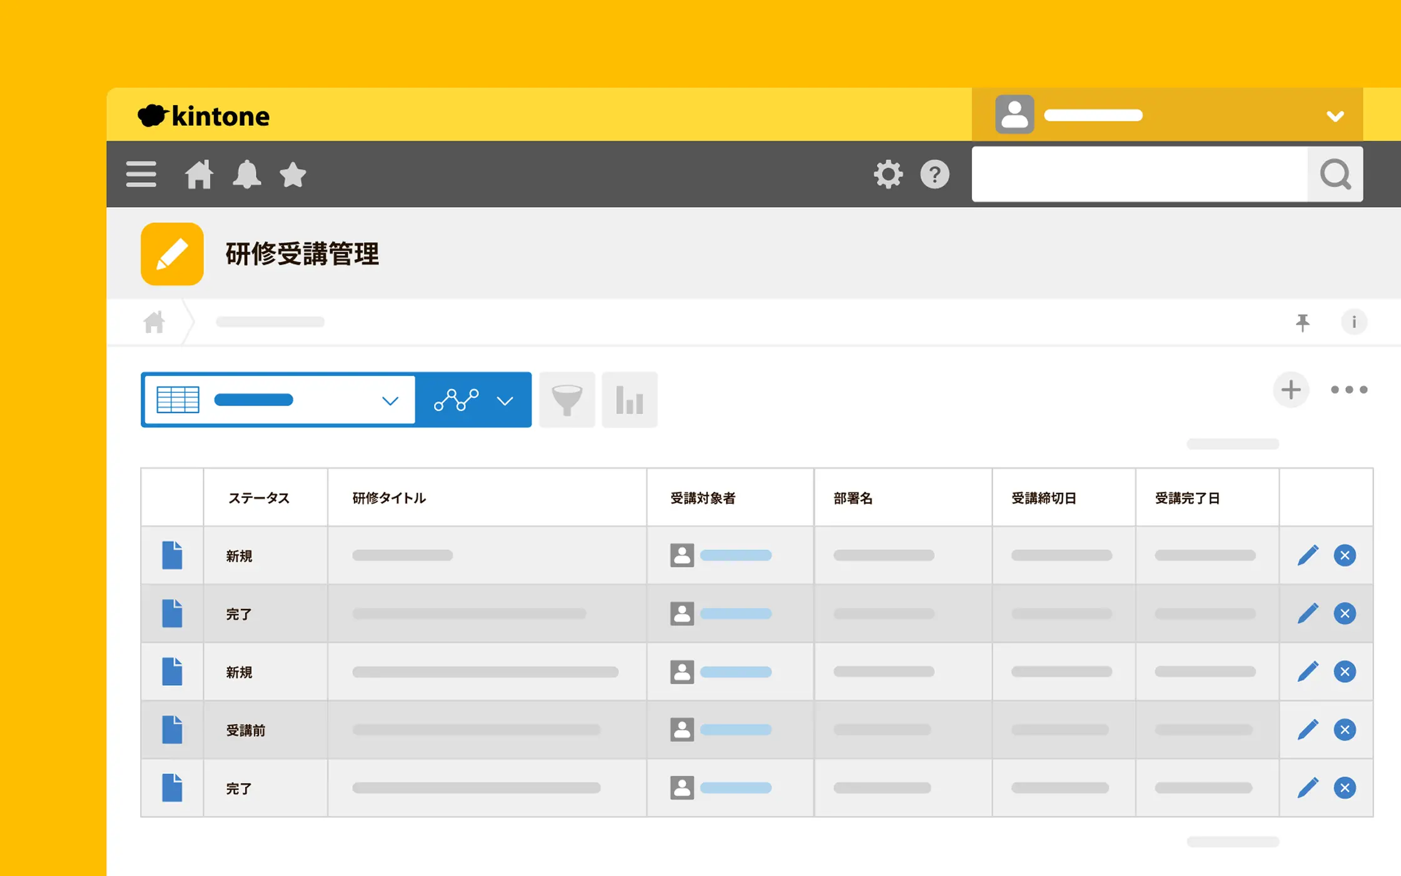Image resolution: width=1401 pixels, height=876 pixels.
Task: Open help question mark icon
Action: click(934, 175)
